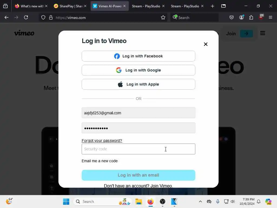Click the OneDrive cloud tray icon

tap(209, 201)
